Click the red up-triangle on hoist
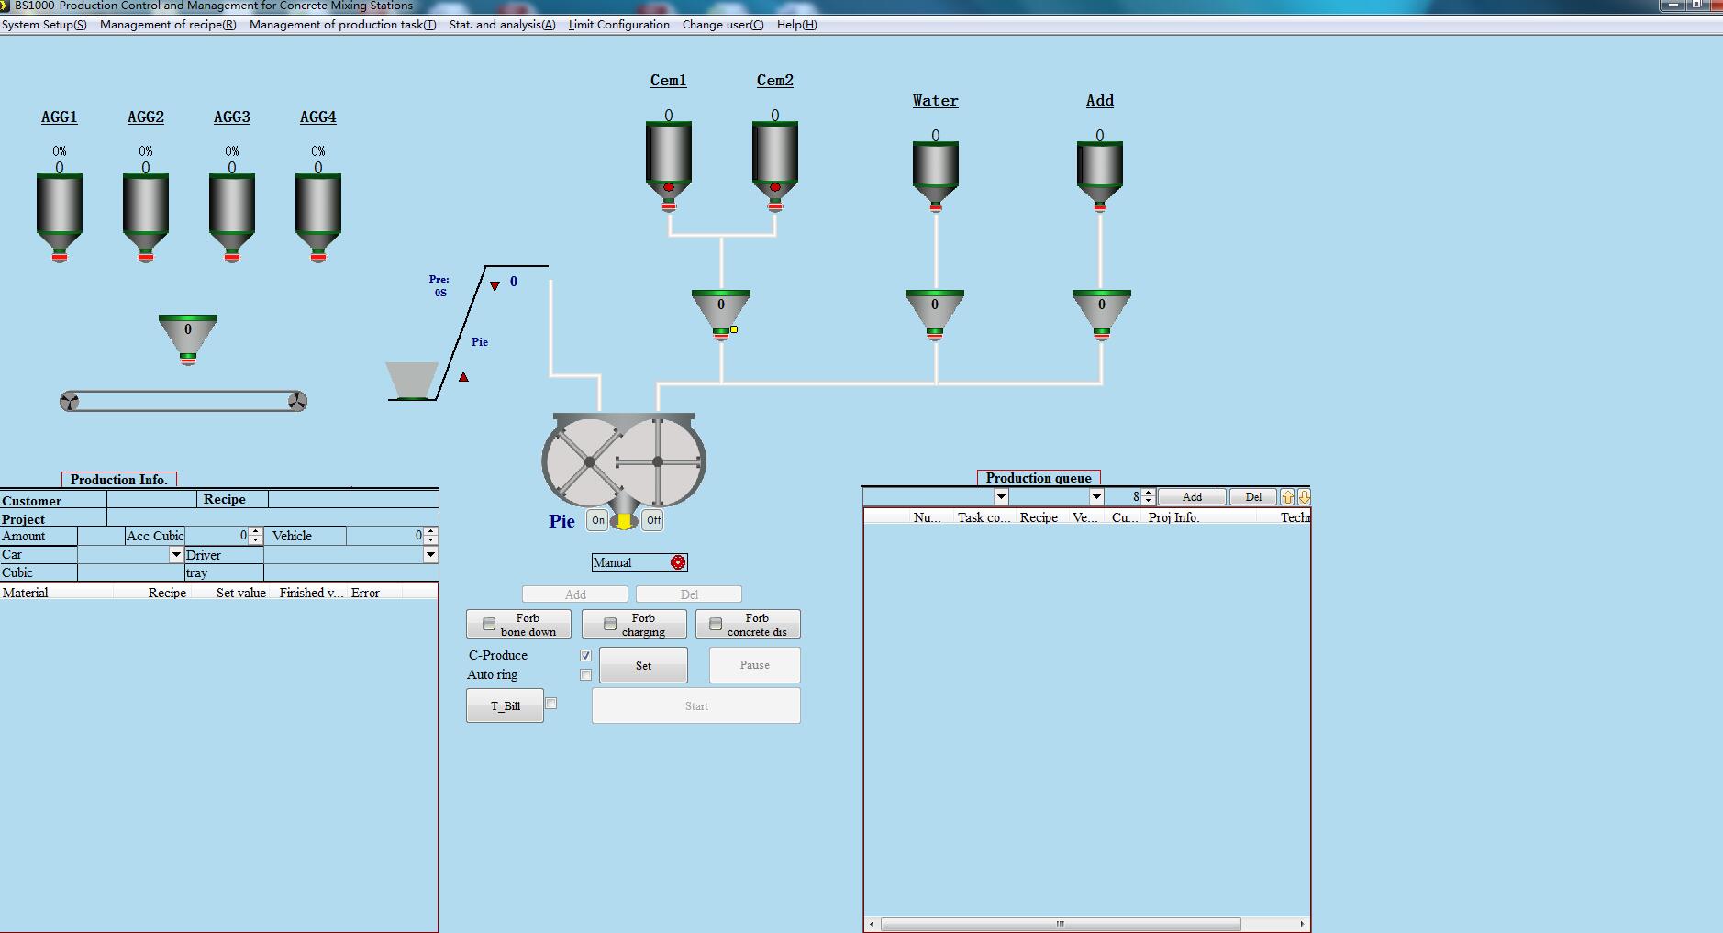1723x933 pixels. click(463, 377)
